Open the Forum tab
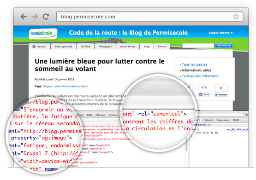 (x=161, y=46)
